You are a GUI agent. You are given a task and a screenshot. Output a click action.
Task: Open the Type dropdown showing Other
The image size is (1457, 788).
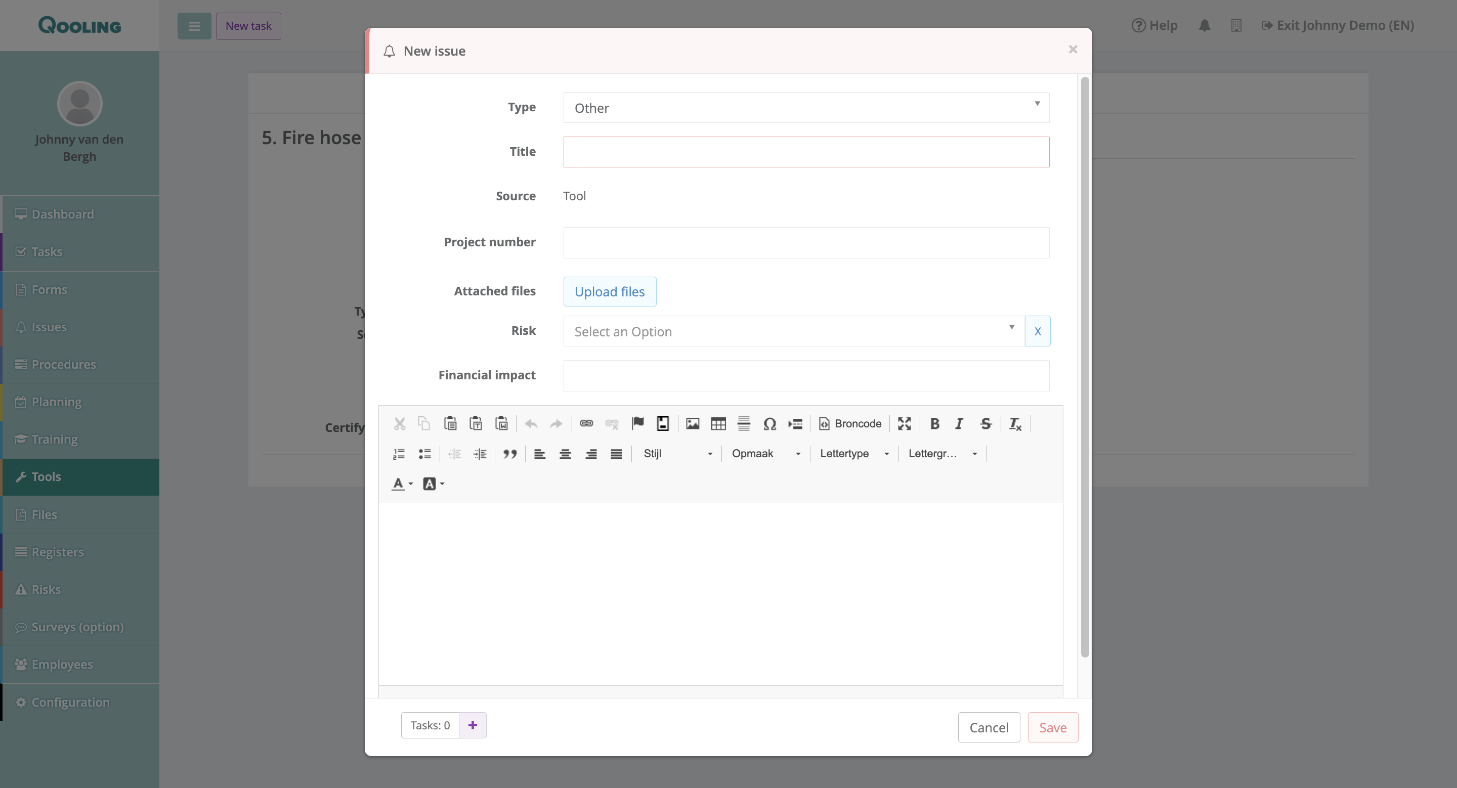pos(805,108)
